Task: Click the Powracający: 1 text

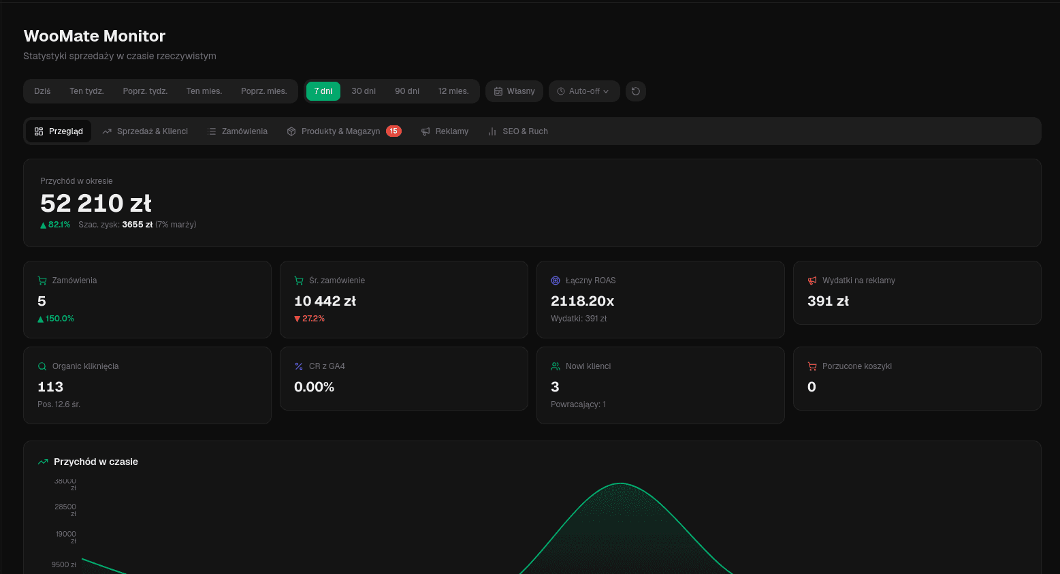Action: 578,404
